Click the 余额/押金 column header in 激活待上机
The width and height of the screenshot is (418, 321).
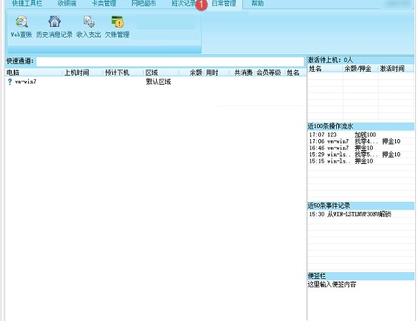tap(357, 69)
